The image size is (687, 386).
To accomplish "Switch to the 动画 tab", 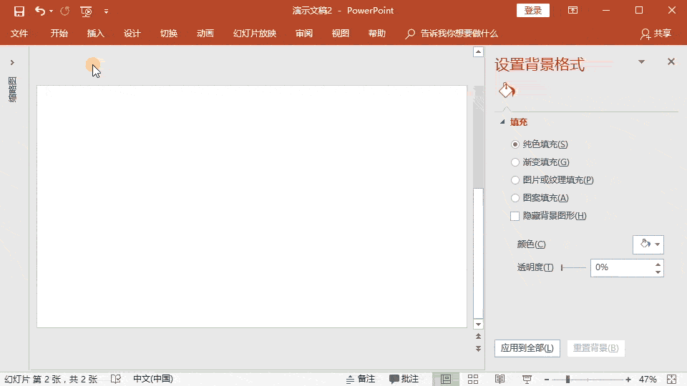I will click(x=205, y=34).
